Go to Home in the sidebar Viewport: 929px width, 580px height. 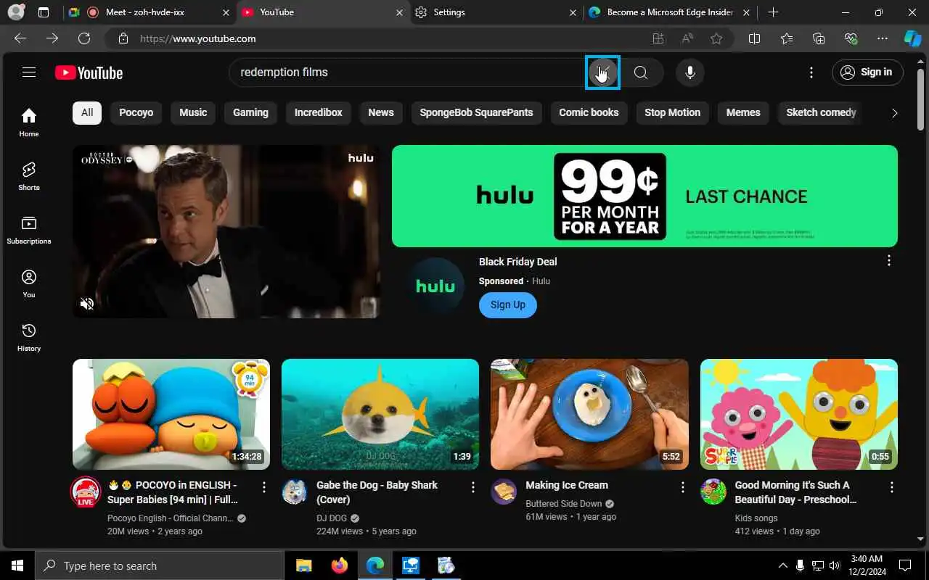click(29, 122)
